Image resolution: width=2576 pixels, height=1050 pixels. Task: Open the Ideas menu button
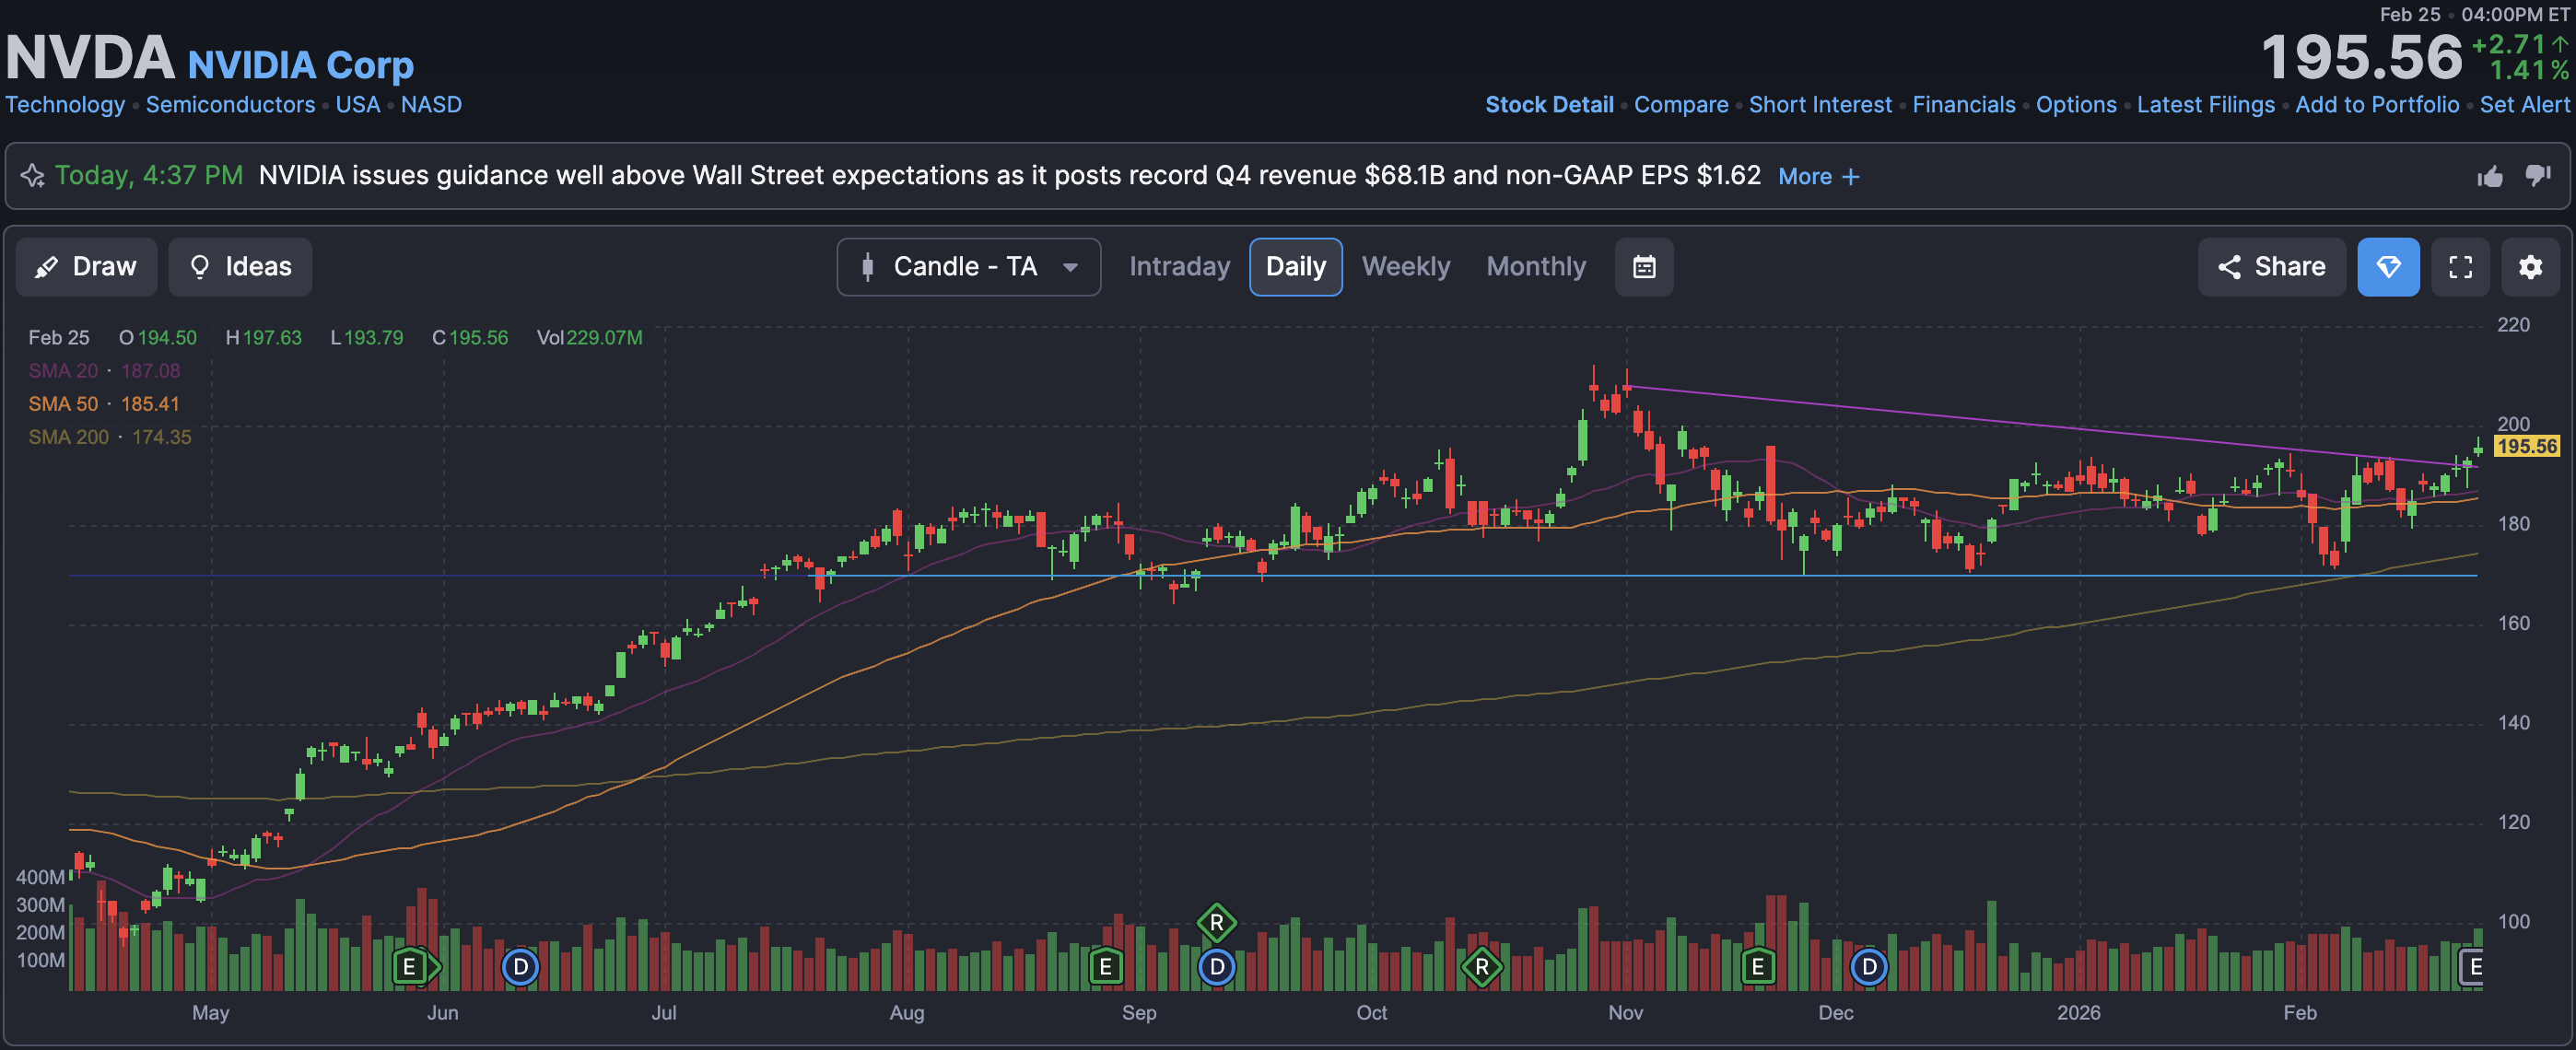[x=240, y=267]
